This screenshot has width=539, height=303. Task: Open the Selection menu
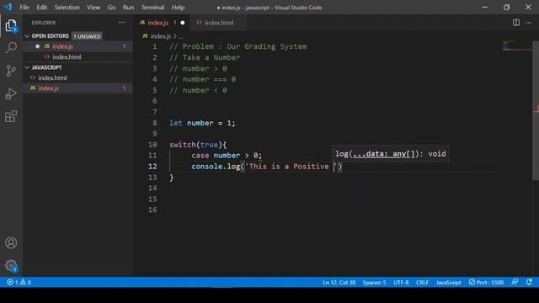point(67,8)
